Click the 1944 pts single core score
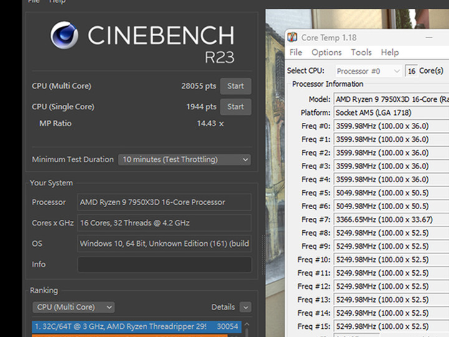449x337 pixels. pos(201,107)
